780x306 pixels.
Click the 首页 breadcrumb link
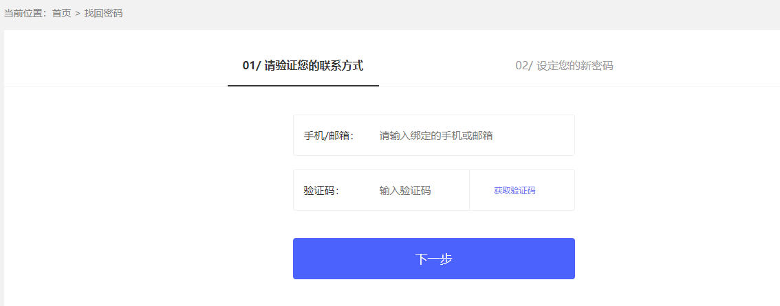click(x=61, y=13)
